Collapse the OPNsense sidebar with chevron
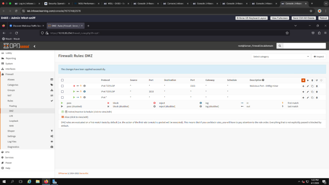The height and width of the screenshot is (185, 329). pyautogui.click(x=34, y=46)
